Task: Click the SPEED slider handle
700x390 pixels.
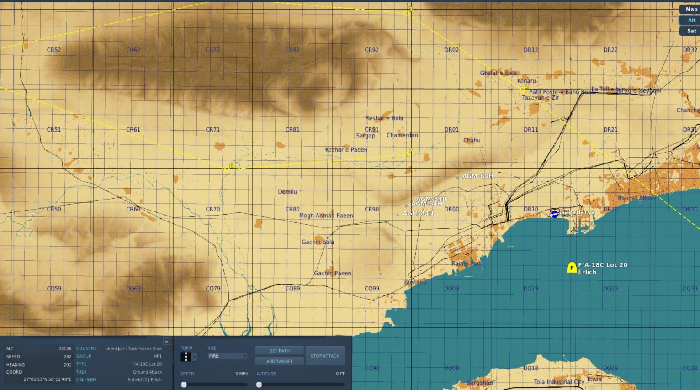Action: tap(184, 385)
